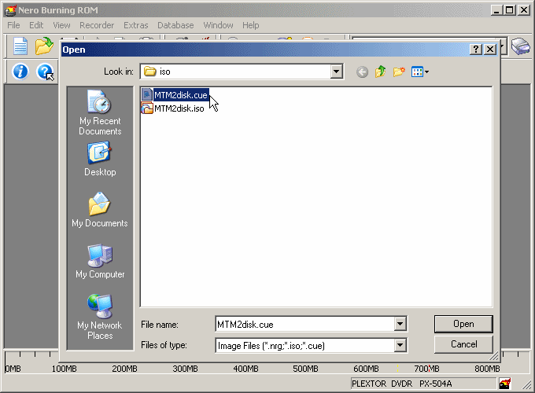Click the burn icon in status bar
The height and width of the screenshot is (393, 535).
tap(504, 383)
